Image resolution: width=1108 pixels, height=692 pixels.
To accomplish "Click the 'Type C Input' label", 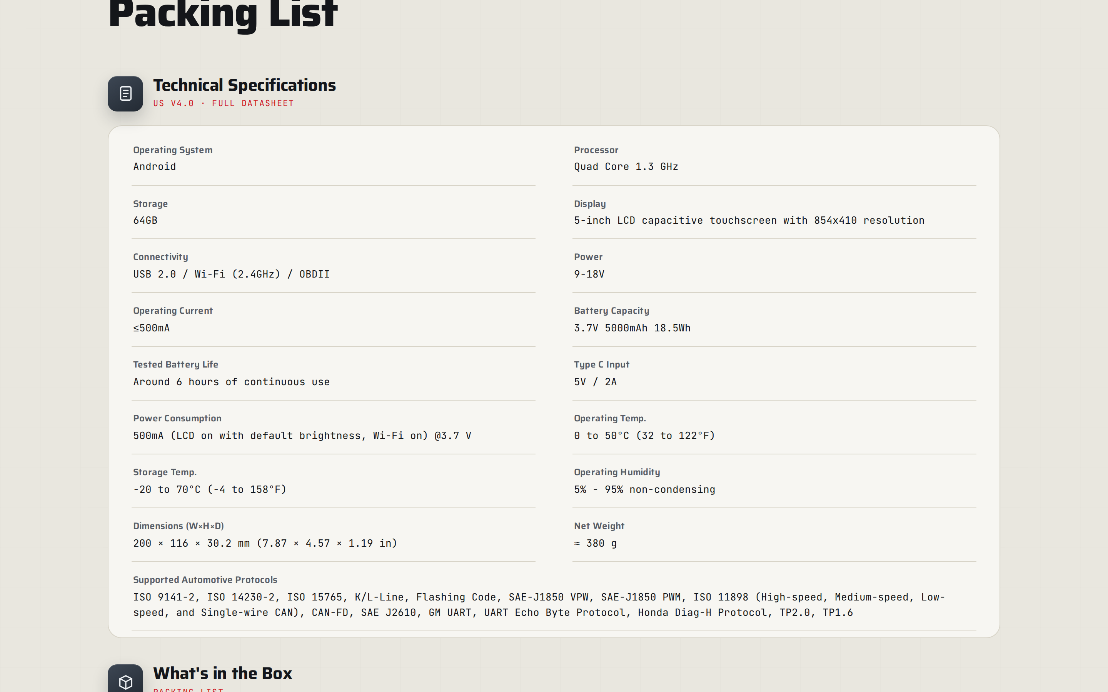I will [x=602, y=365].
